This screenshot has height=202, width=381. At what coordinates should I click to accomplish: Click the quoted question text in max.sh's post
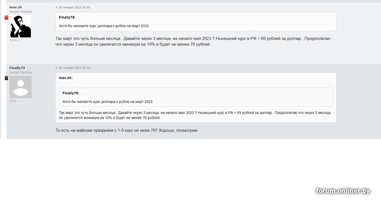click(104, 26)
